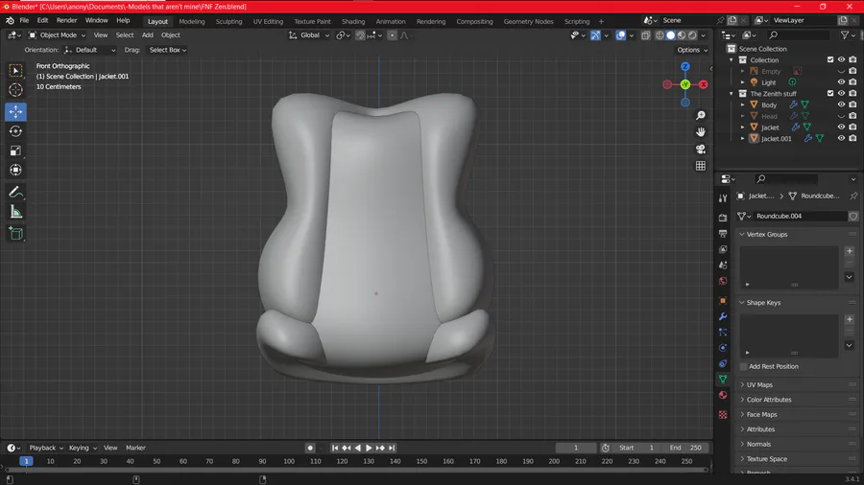Click frame 100 on the timeline
864x485 pixels.
pos(289,461)
